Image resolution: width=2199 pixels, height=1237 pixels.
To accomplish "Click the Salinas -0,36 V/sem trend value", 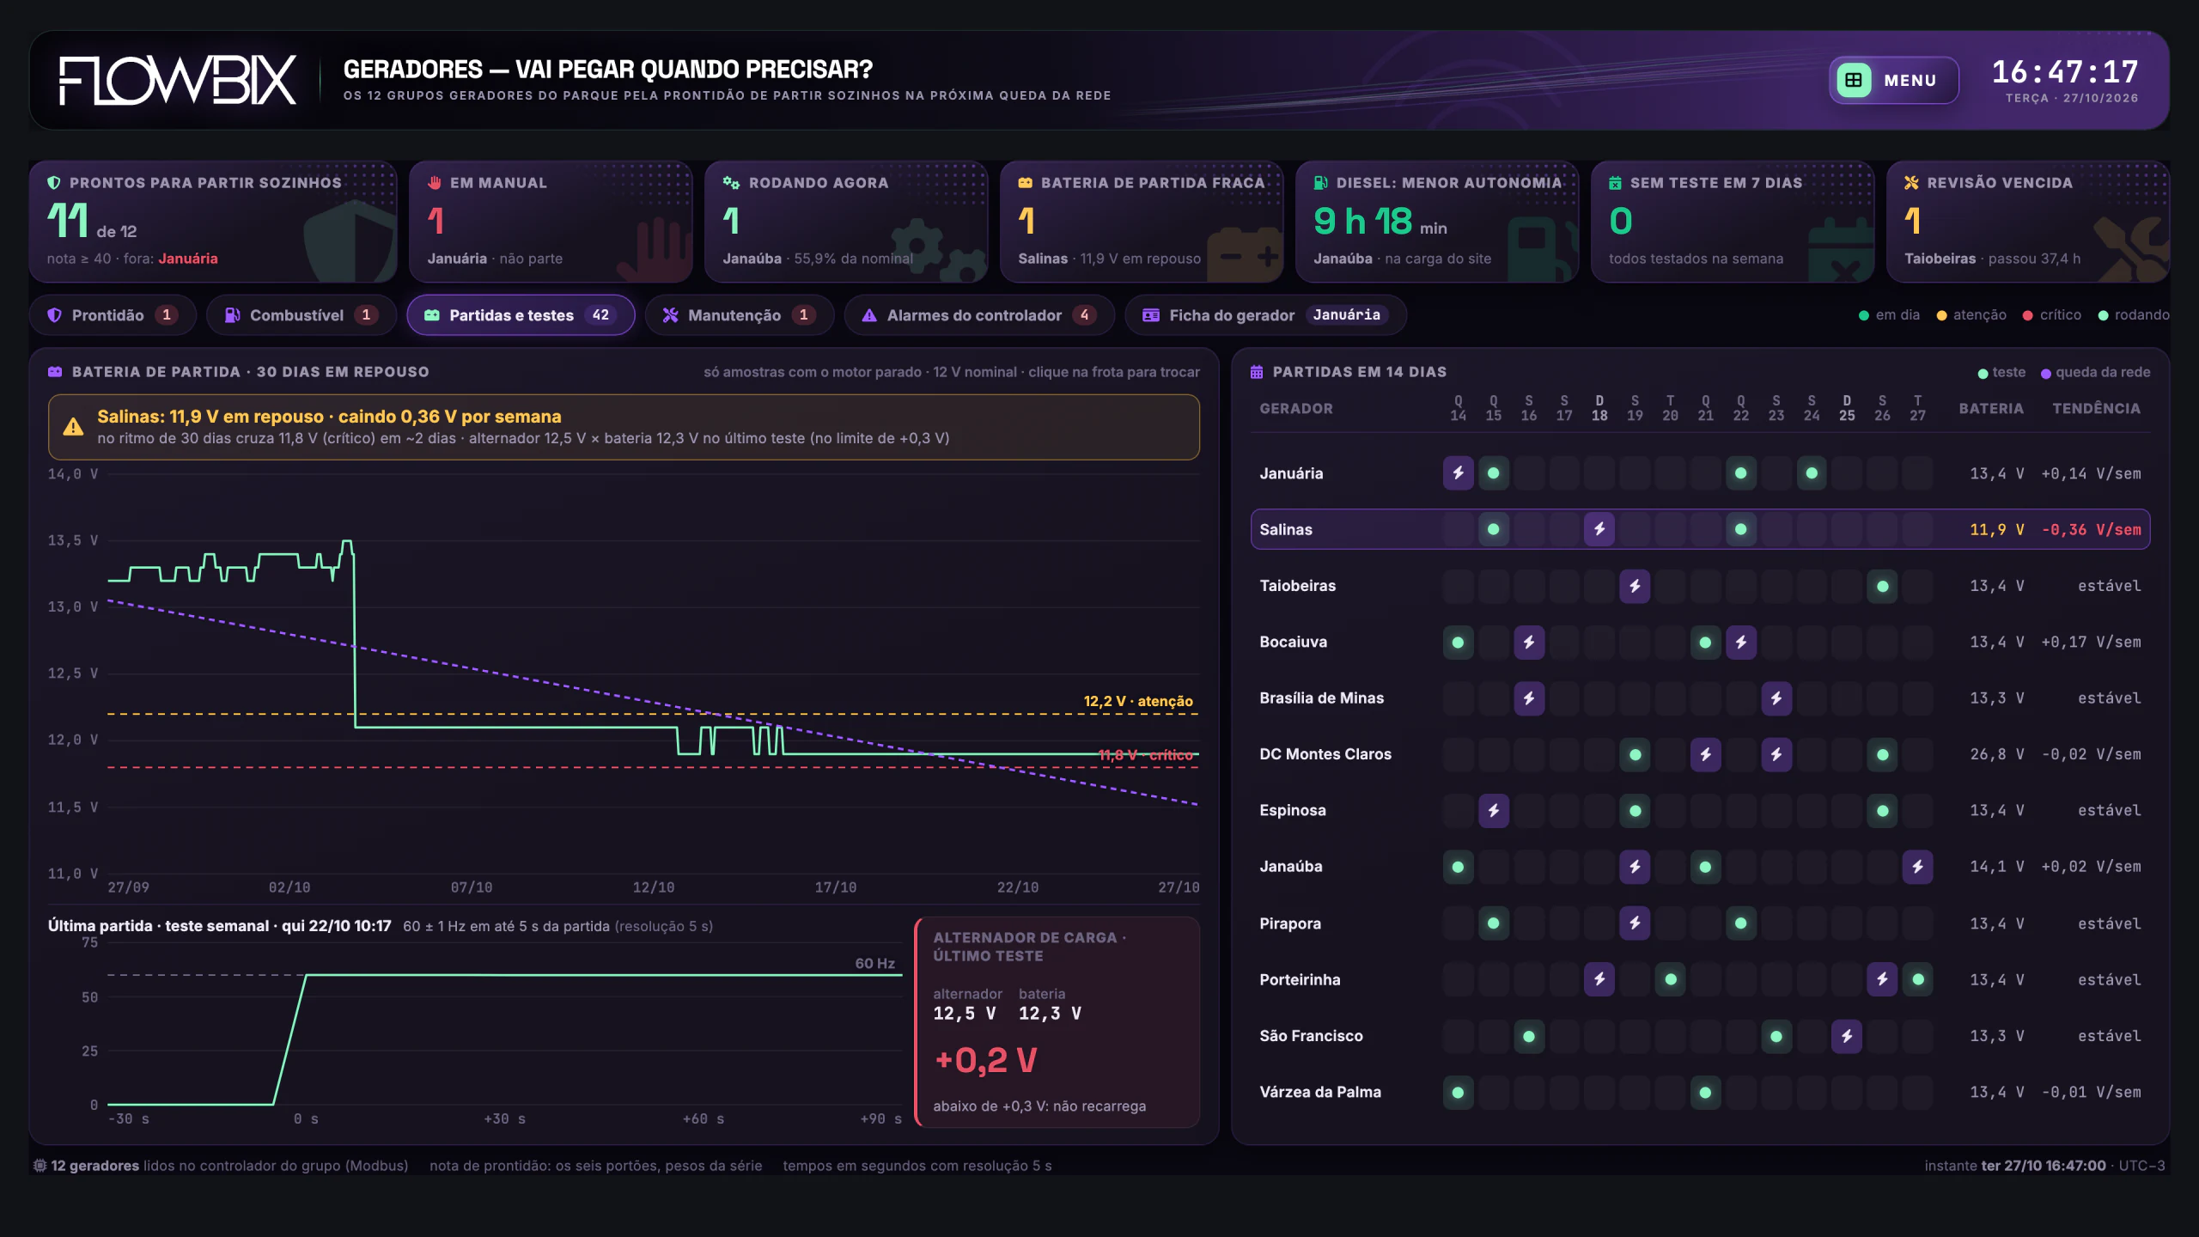I will tap(2091, 530).
